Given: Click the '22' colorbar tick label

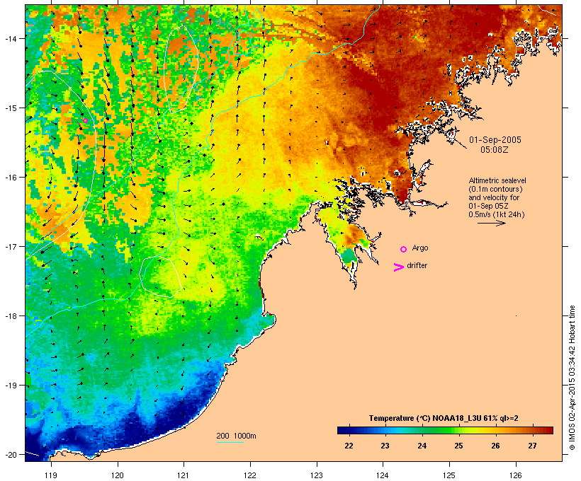Looking at the screenshot, I should pyautogui.click(x=349, y=446).
